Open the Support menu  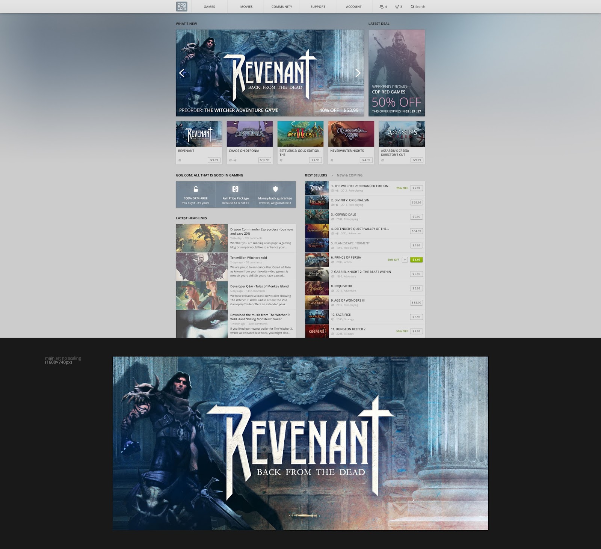318,7
